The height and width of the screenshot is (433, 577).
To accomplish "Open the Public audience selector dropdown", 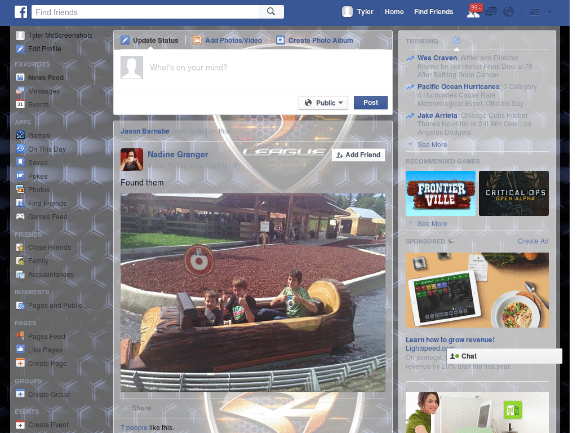I will 323,103.
